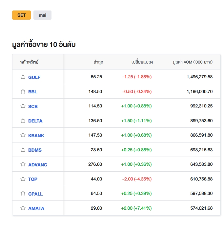Select value 610,756.88 for TOP
Screen dimensions: 224x227
pyautogui.click(x=201, y=179)
